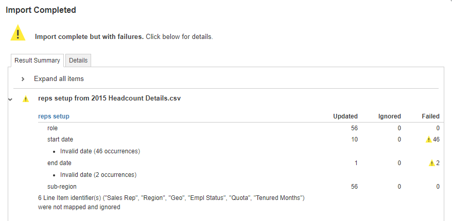The height and width of the screenshot is (221, 452).
Task: Click the Ignored column header
Action: pos(389,116)
